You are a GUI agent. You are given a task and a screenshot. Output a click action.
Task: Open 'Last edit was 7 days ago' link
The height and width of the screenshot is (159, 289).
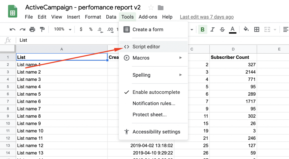207,17
